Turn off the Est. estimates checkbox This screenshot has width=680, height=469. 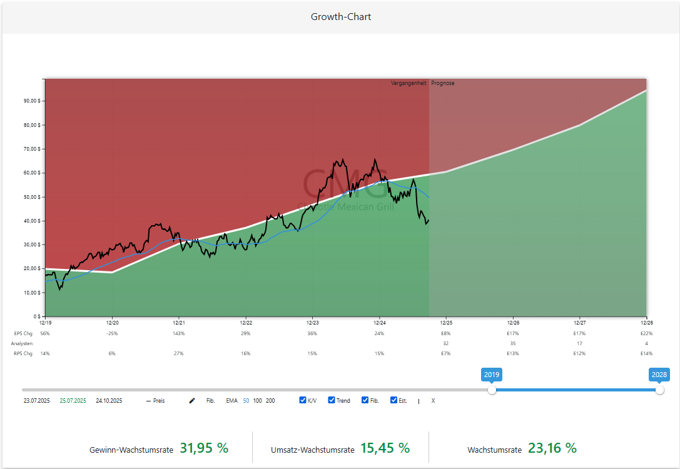coord(394,400)
